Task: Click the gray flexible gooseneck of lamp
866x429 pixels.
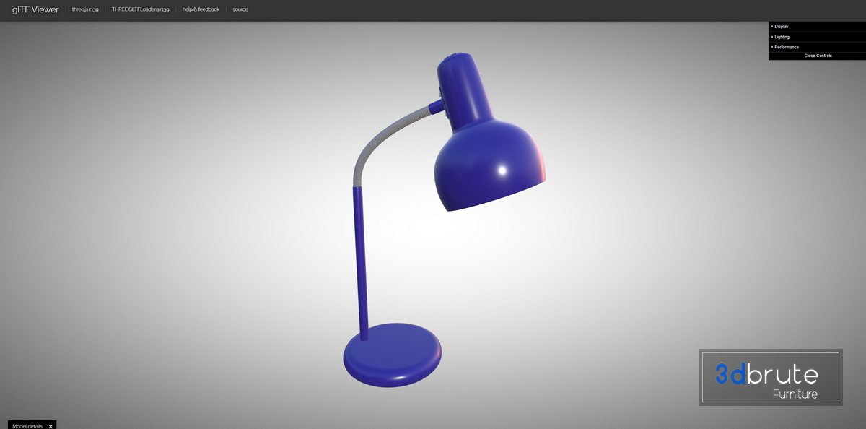Action: click(x=374, y=142)
